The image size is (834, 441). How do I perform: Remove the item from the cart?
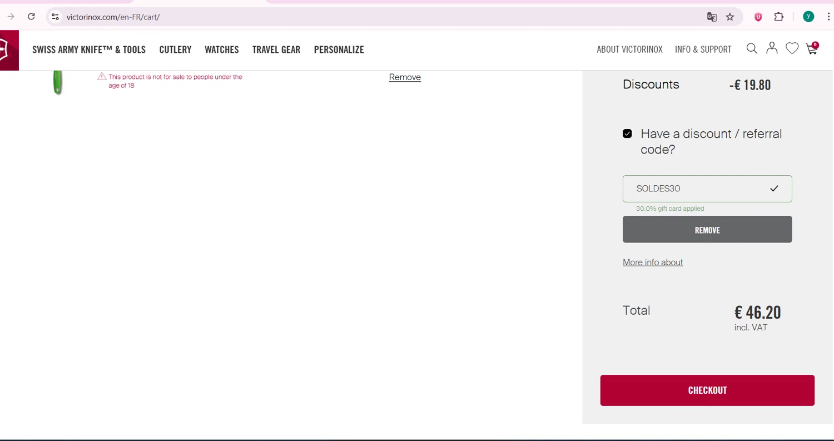405,77
